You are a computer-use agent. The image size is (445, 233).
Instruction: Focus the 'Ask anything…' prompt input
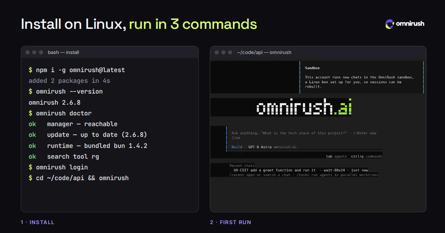pyautogui.click(x=304, y=135)
